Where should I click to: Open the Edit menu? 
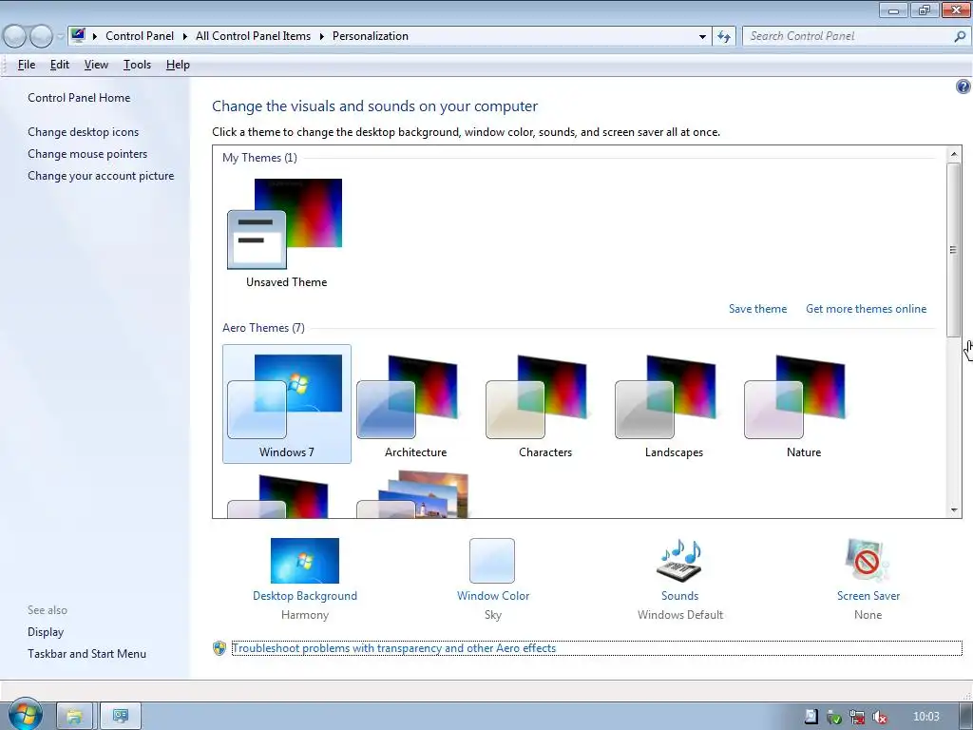click(x=60, y=65)
